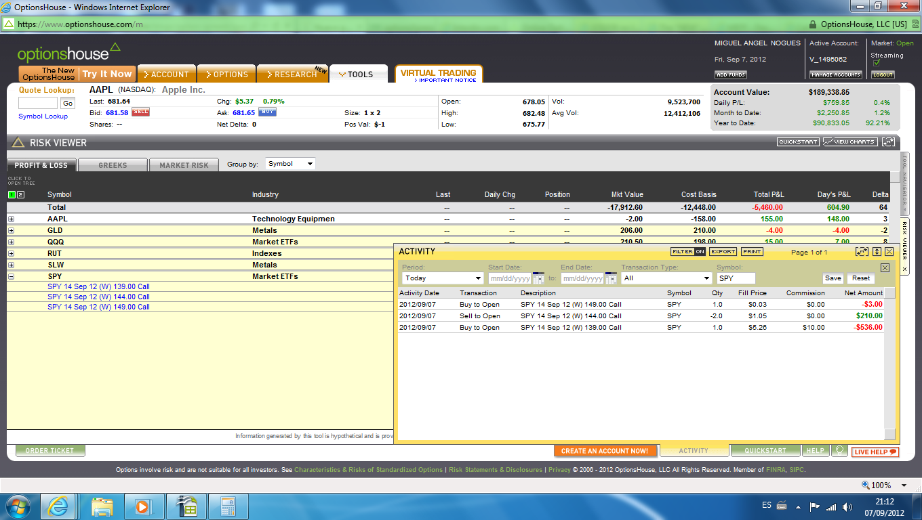The width and height of the screenshot is (922, 520).
Task: Expand the QQQ row
Action: tap(11, 242)
